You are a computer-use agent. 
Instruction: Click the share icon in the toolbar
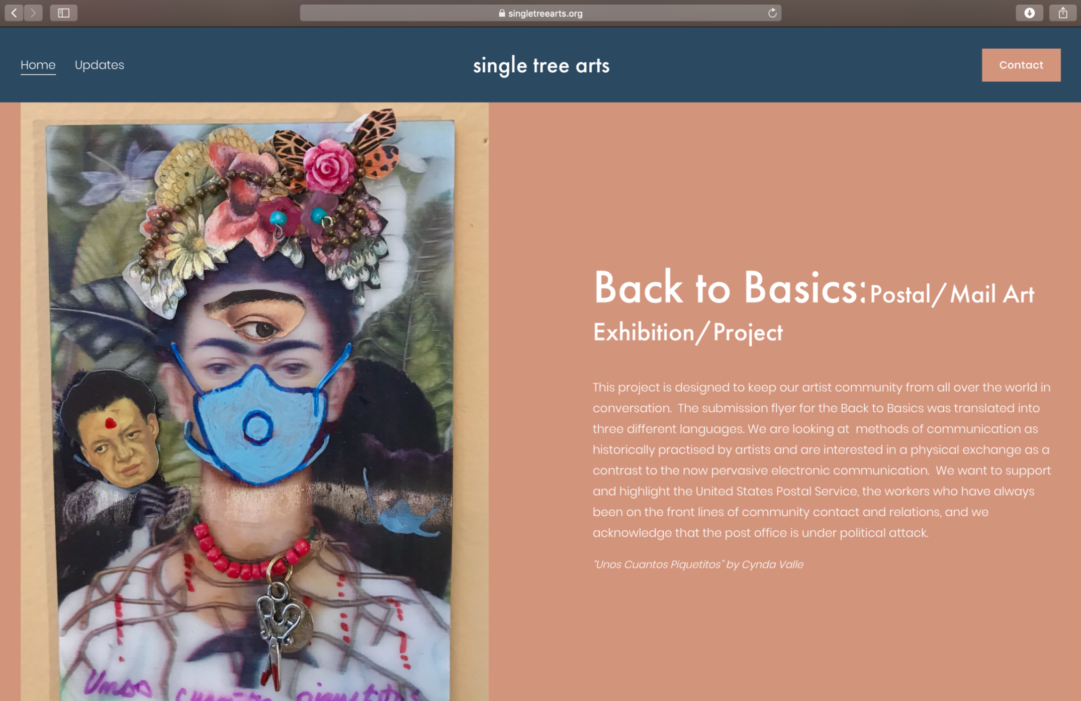1062,13
